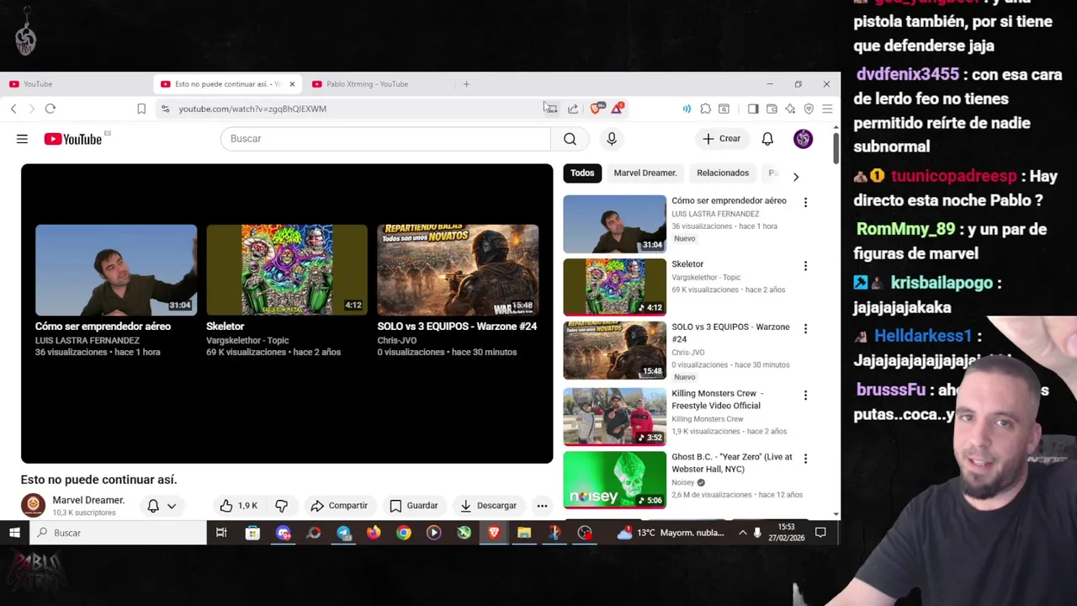Open the Marvel Dreamer. channel link
The image size is (1077, 606).
[88, 500]
